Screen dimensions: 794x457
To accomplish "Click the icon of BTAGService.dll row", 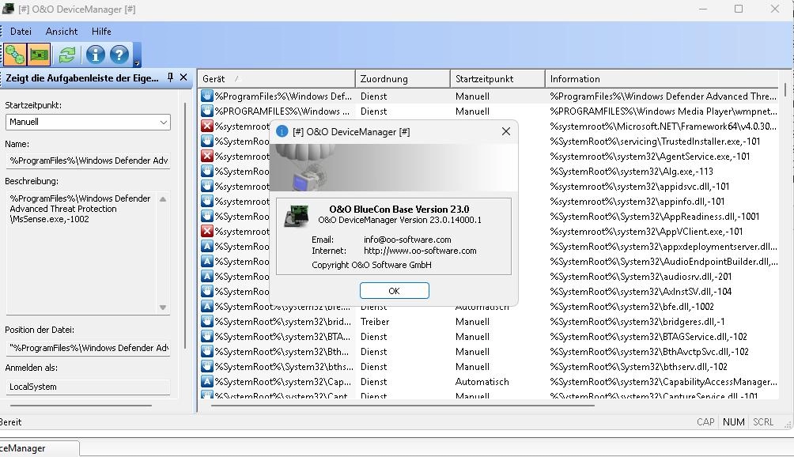I will [206, 336].
